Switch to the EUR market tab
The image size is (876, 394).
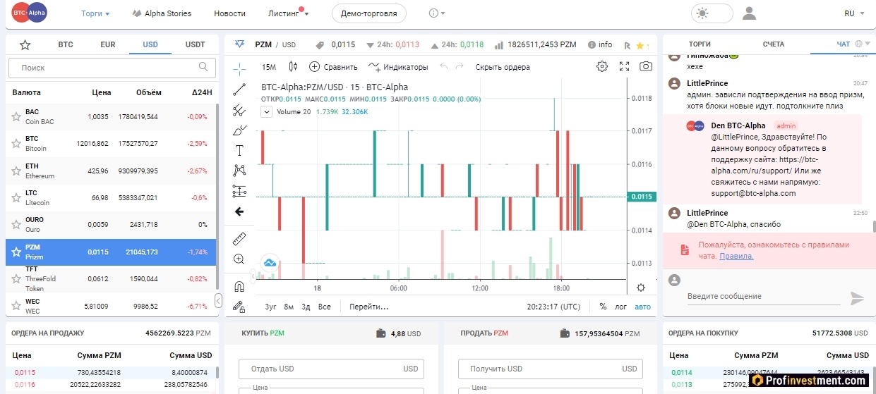(x=108, y=44)
